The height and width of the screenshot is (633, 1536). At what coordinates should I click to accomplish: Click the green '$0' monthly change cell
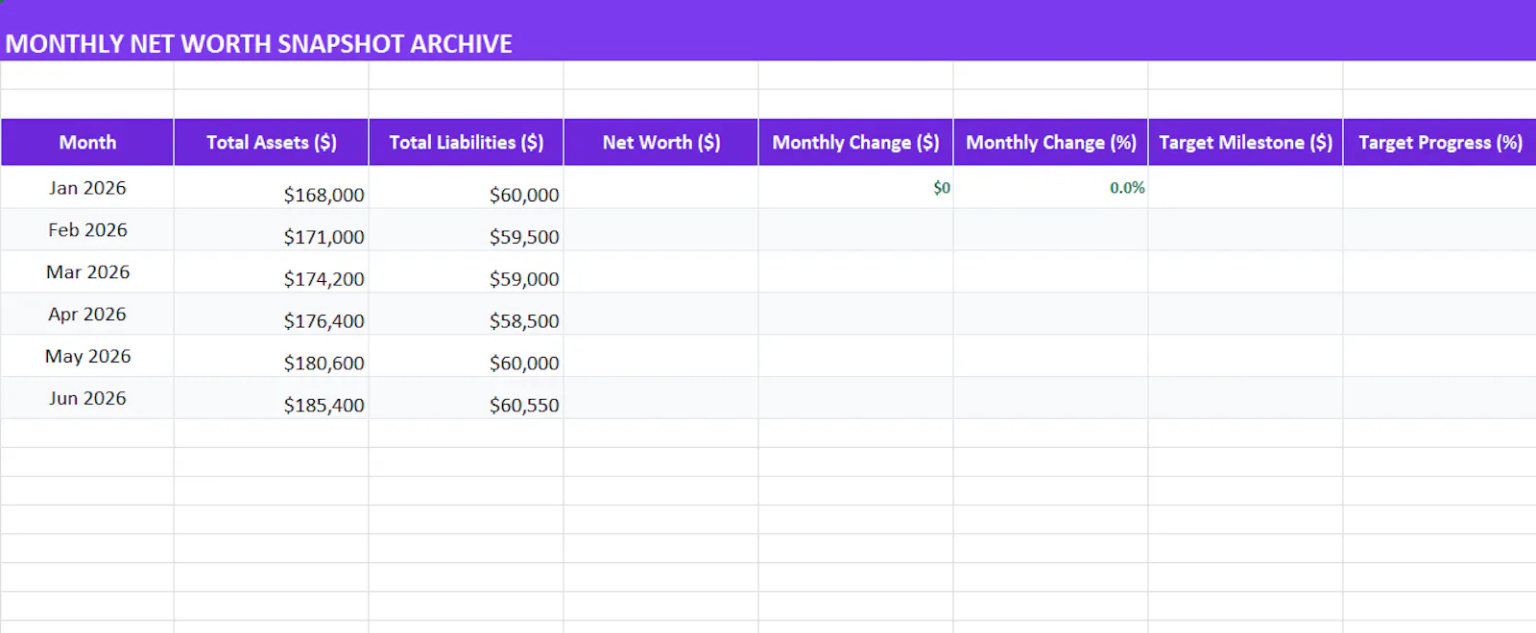point(856,188)
